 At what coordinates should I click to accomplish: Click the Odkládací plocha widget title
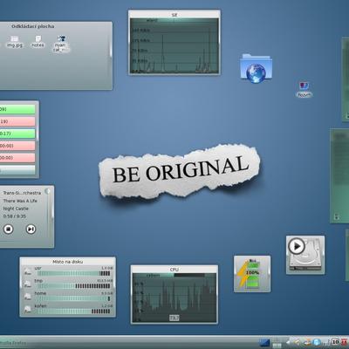[33, 26]
